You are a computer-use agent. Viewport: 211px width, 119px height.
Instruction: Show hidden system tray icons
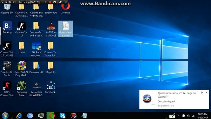tap(179, 116)
